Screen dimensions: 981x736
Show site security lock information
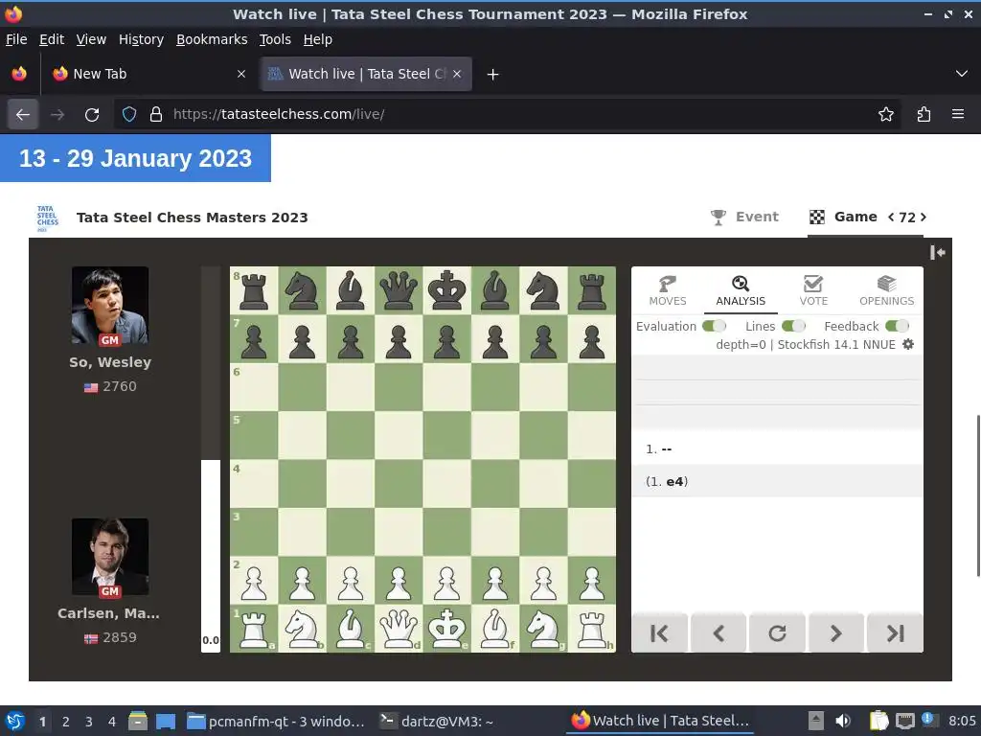pos(156,115)
